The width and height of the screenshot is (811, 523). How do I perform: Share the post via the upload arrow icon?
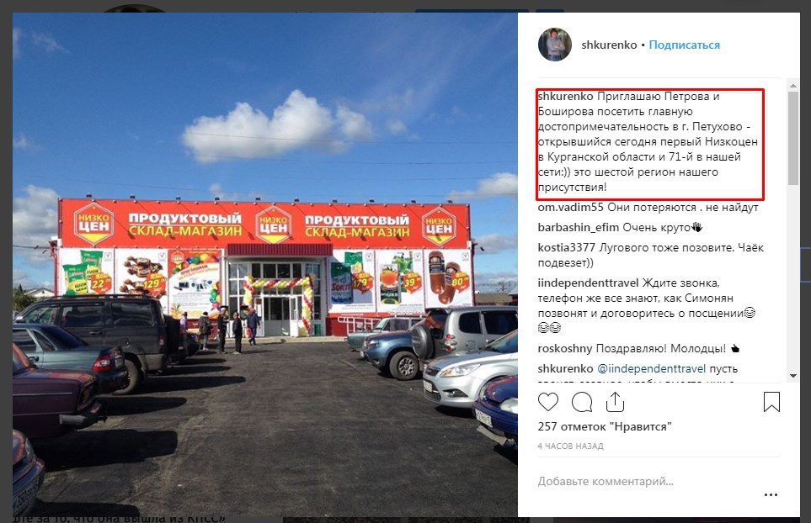coord(615,402)
